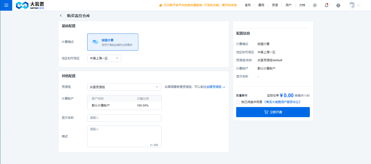Click the compass icon in header
The height and width of the screenshot is (164, 371).
click(315, 5)
